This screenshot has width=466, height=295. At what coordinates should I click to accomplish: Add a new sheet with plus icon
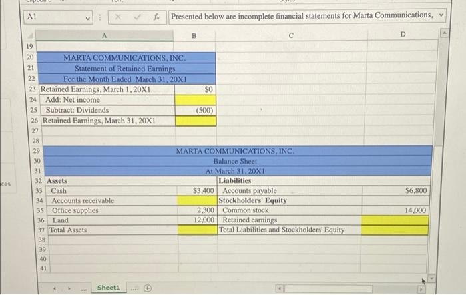point(148,288)
